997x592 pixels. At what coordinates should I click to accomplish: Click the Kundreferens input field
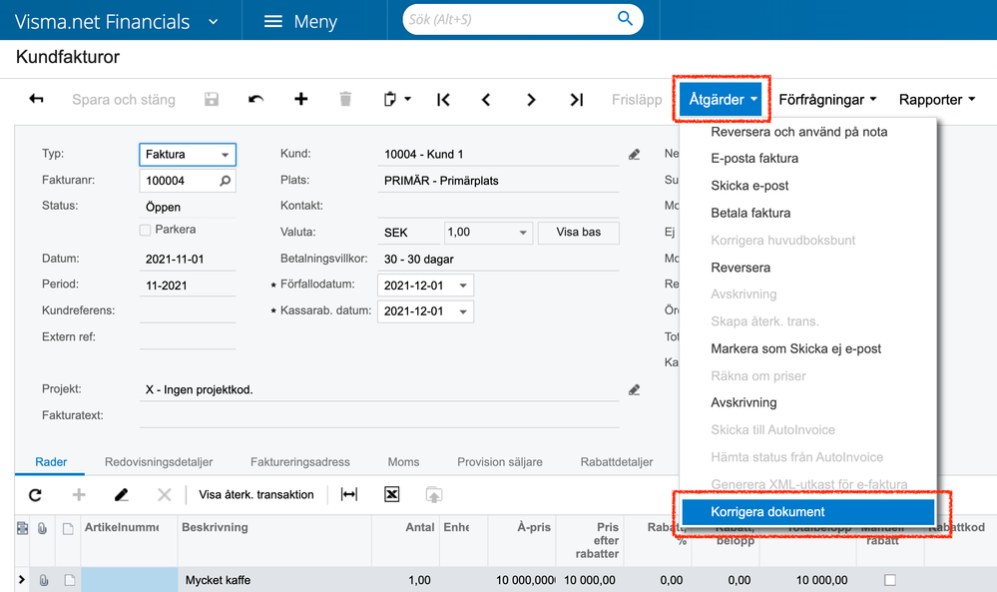[187, 310]
